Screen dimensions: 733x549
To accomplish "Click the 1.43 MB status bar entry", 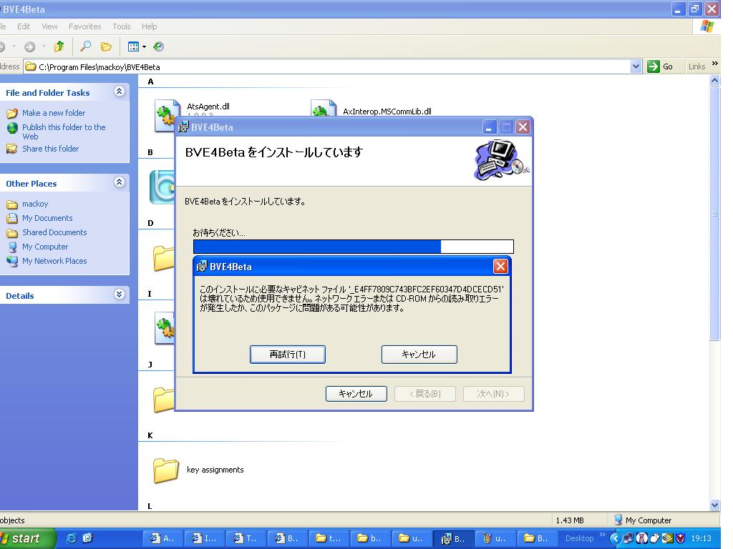I will click(569, 520).
